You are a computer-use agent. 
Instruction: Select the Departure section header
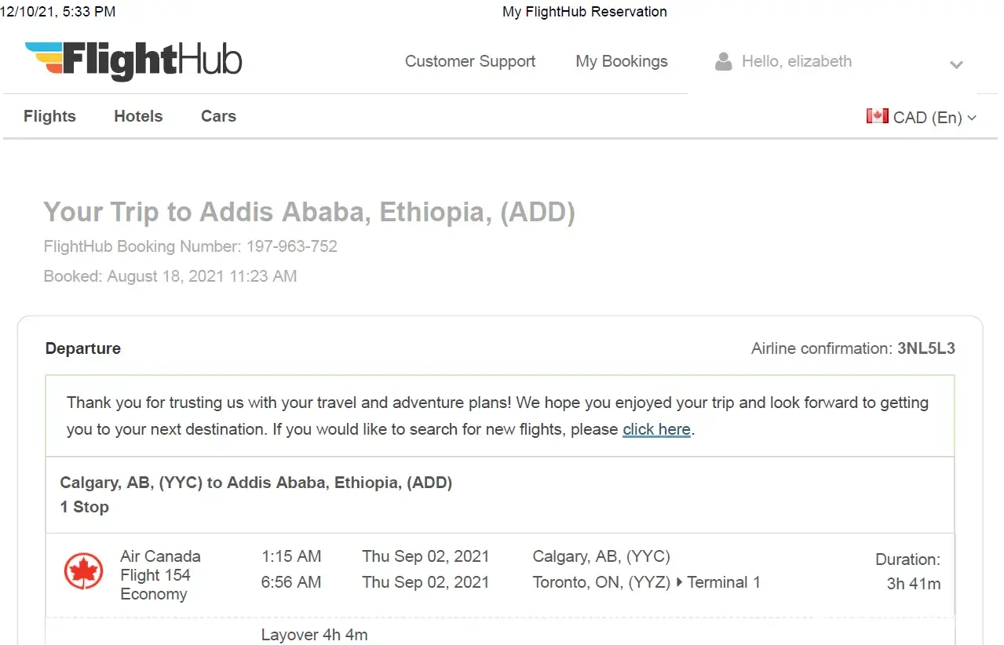click(83, 348)
